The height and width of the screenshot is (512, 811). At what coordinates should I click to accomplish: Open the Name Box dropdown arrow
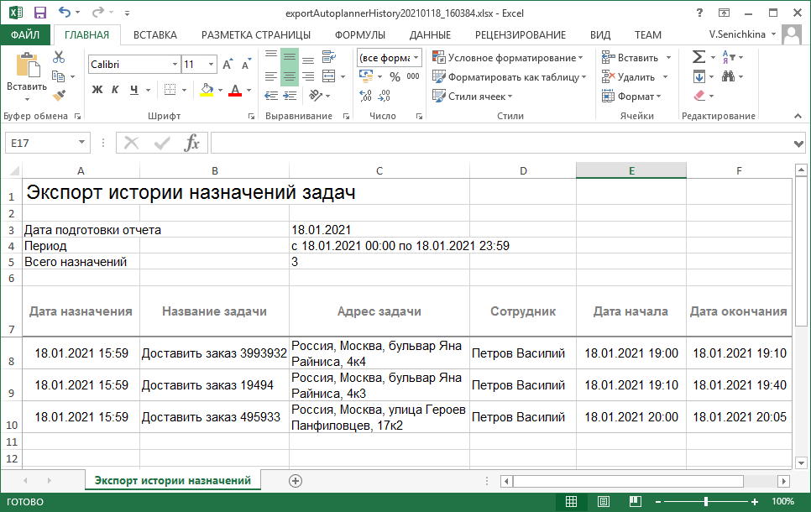tap(81, 143)
